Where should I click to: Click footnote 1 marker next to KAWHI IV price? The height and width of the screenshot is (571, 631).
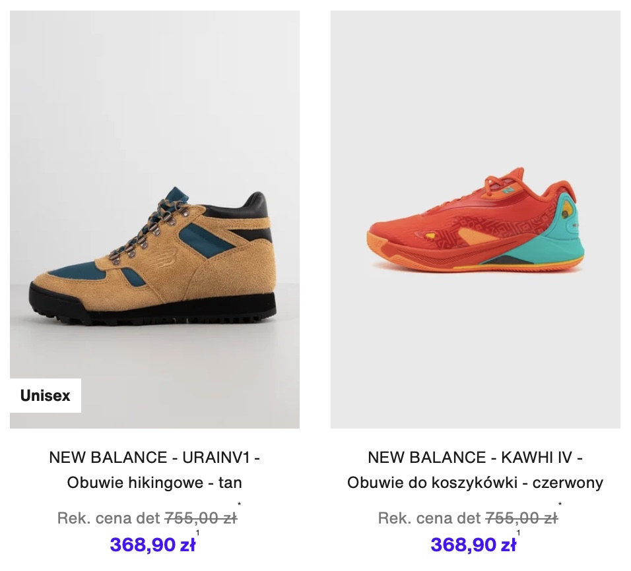tap(518, 533)
